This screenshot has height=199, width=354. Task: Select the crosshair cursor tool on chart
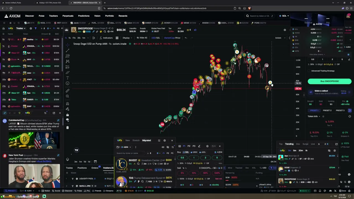[x=67, y=45]
